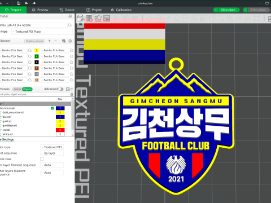Click the search plate, object and part field

(35, 94)
